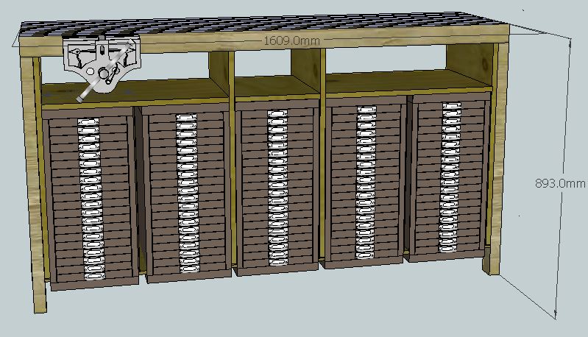
Task: Click the front left bench leg
Action: click(34, 185)
